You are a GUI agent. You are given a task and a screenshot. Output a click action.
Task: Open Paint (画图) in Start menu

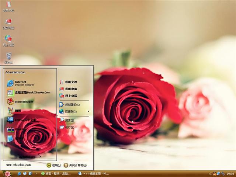click(14, 111)
